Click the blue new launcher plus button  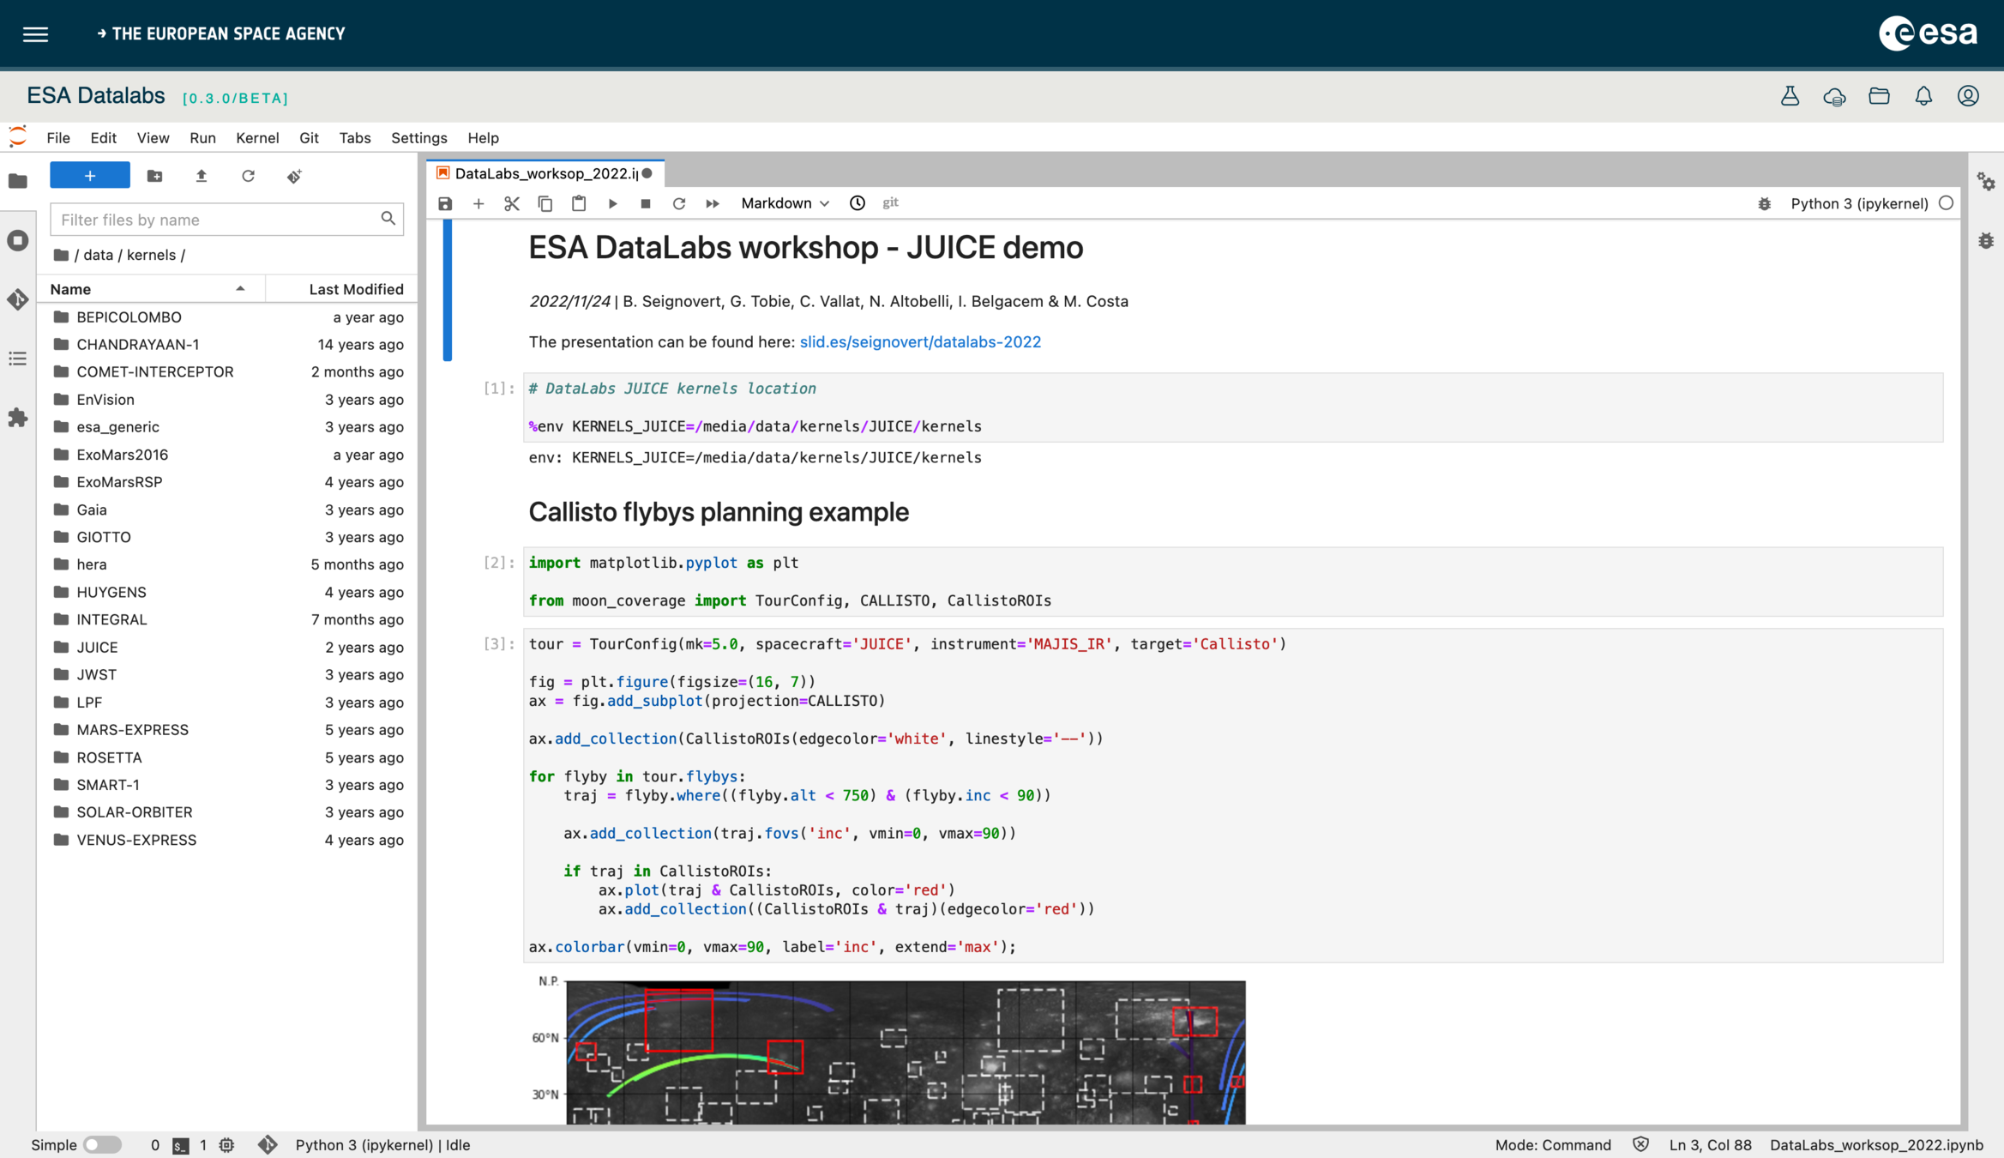[x=90, y=175]
